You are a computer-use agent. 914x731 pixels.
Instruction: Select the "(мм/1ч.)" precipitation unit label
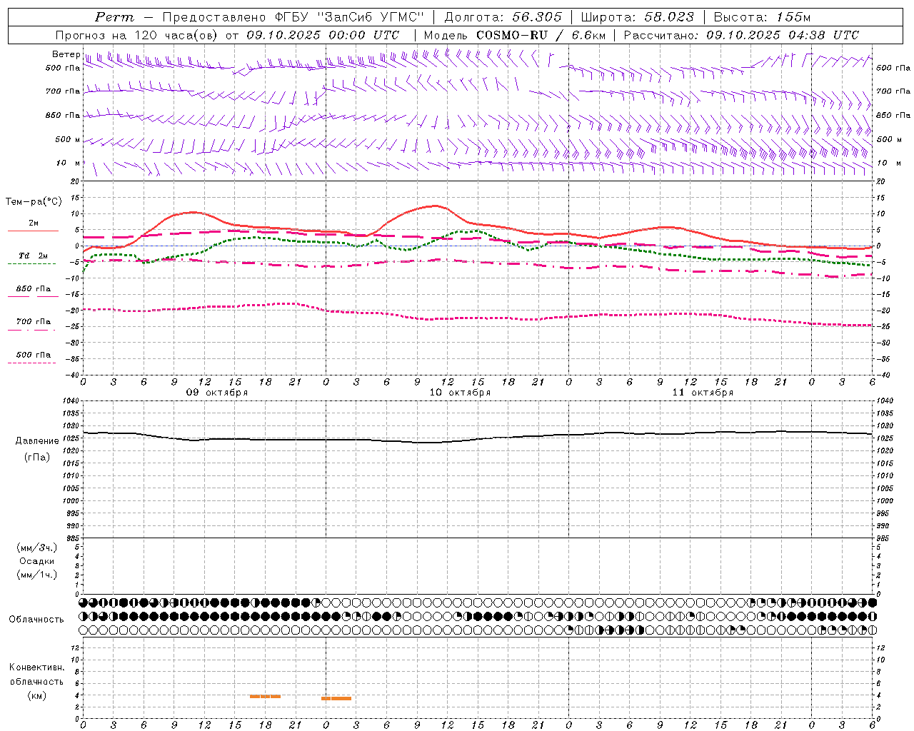coord(37,574)
